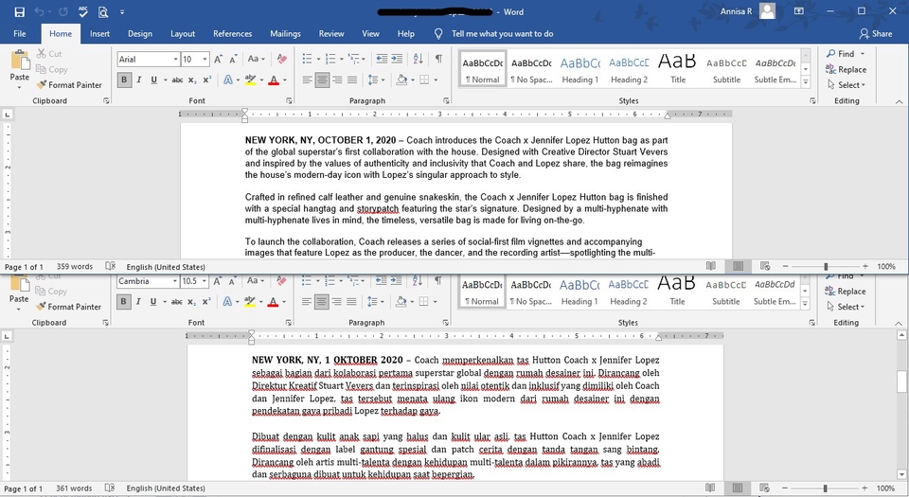This screenshot has width=909, height=497.
Task: Click Undo in the top window's toolbar
Action: click(39, 11)
